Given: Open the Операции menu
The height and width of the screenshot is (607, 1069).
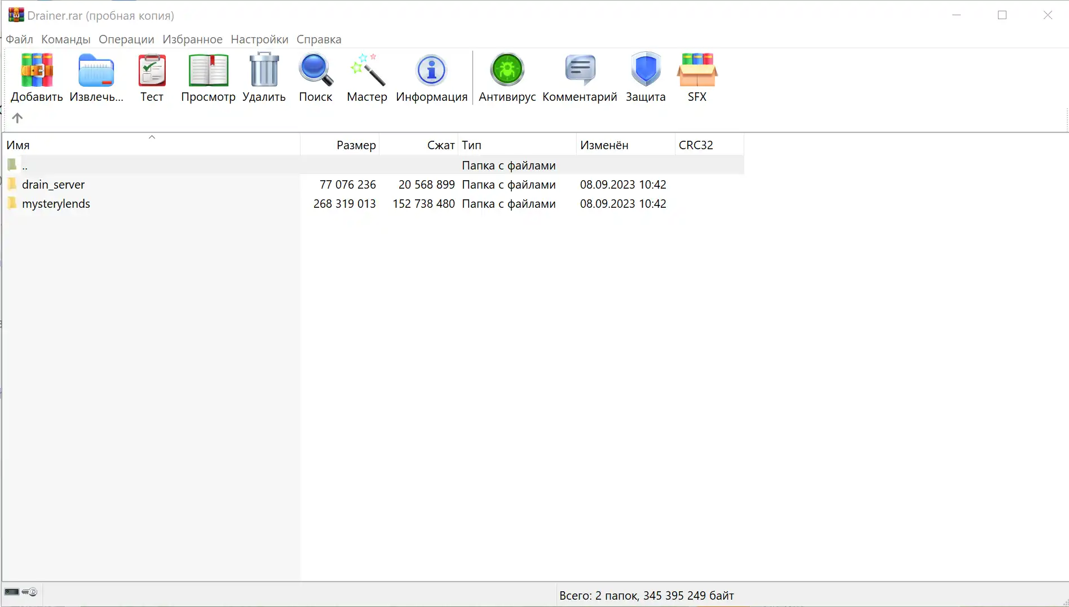Looking at the screenshot, I should 126,39.
